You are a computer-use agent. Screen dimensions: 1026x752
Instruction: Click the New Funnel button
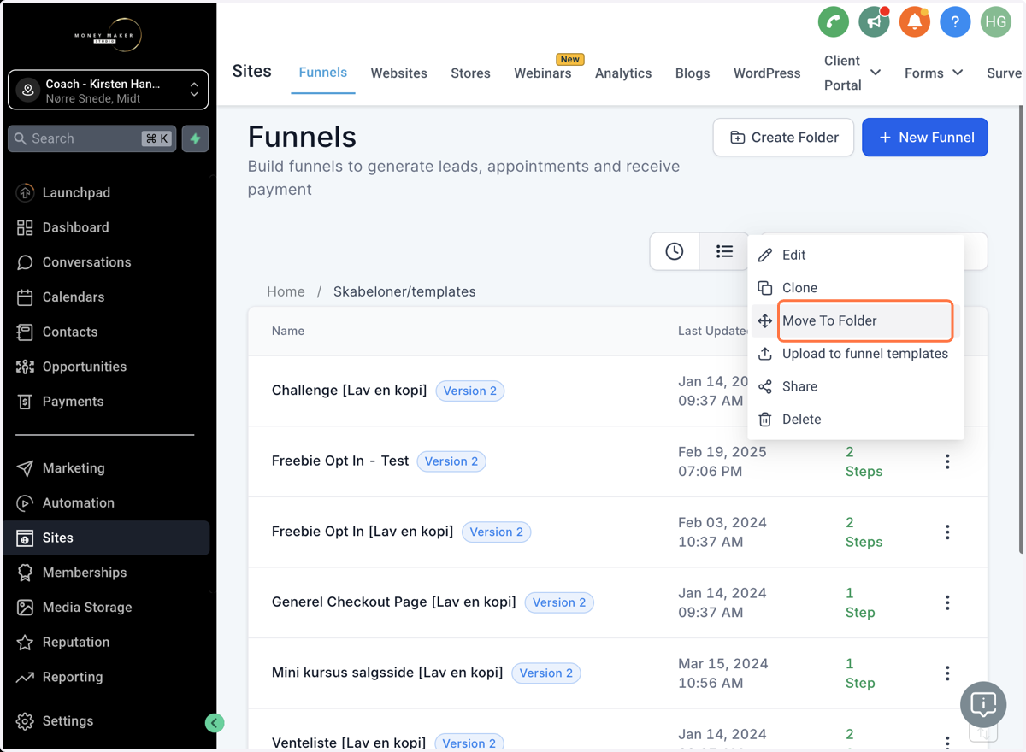point(925,138)
